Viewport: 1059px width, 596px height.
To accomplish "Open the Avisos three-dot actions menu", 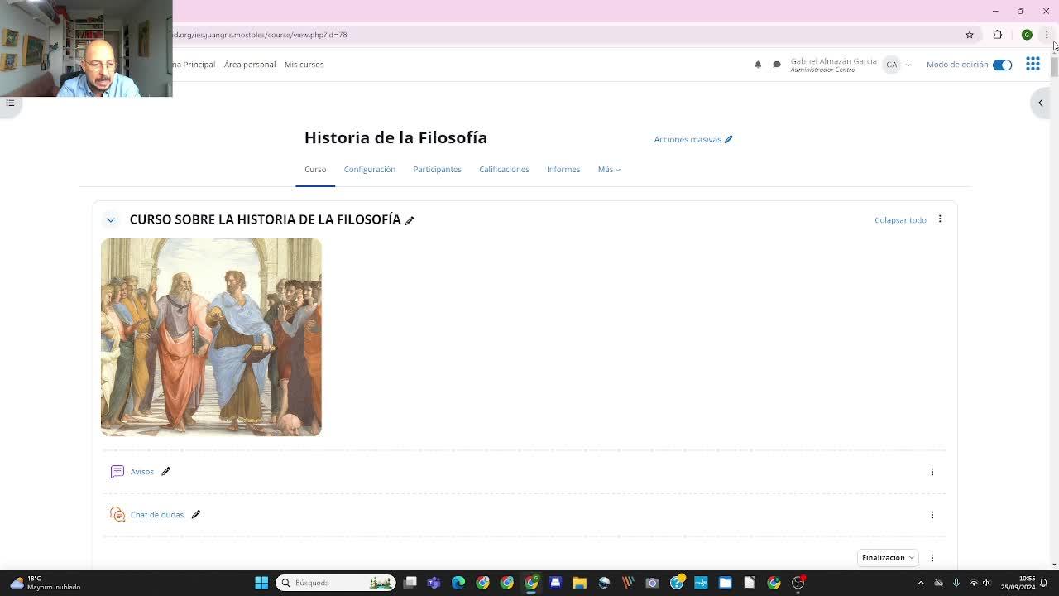I will pyautogui.click(x=932, y=472).
